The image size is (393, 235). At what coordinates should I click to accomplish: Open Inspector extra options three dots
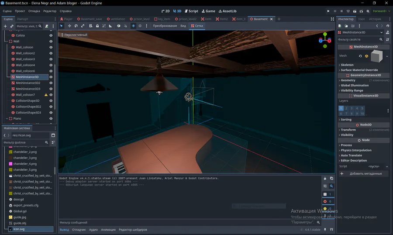[x=359, y=26]
